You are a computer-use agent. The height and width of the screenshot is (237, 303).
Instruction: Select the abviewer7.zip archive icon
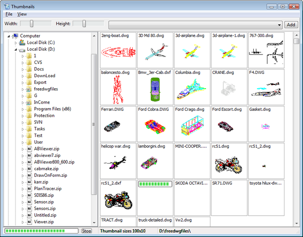(29, 155)
